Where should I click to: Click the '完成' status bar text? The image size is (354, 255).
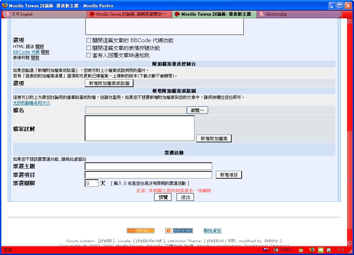pos(8,250)
